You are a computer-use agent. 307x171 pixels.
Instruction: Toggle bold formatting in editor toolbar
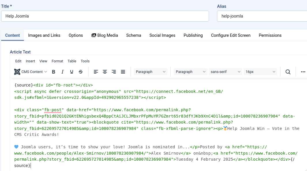[x=53, y=72]
